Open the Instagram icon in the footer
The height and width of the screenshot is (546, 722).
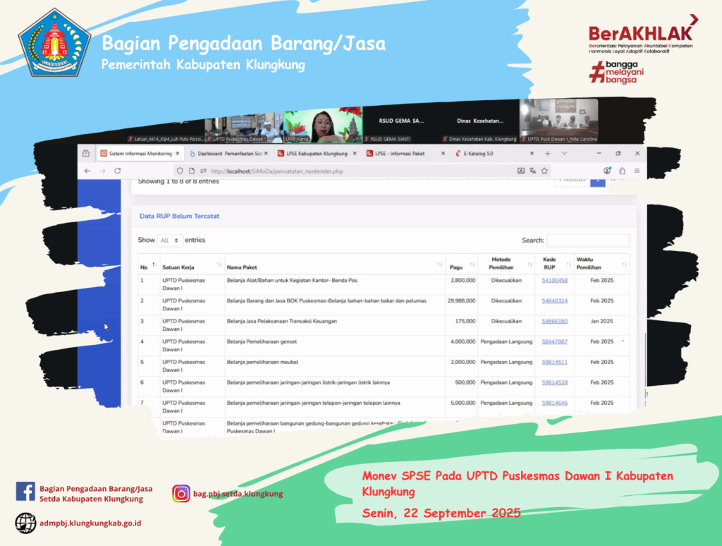[181, 494]
